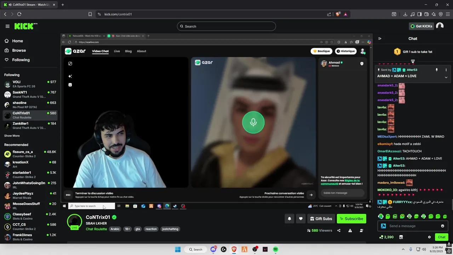Screen dimensions: 453x255
Task: Expand Show More followed channels
Action: 12,136
